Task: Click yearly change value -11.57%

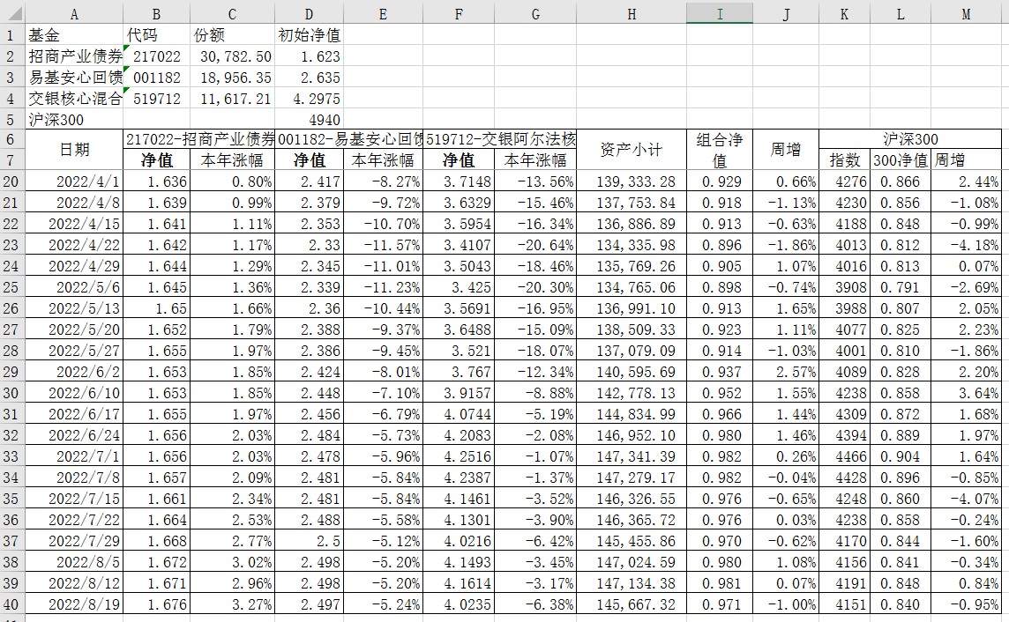Action: coord(384,245)
